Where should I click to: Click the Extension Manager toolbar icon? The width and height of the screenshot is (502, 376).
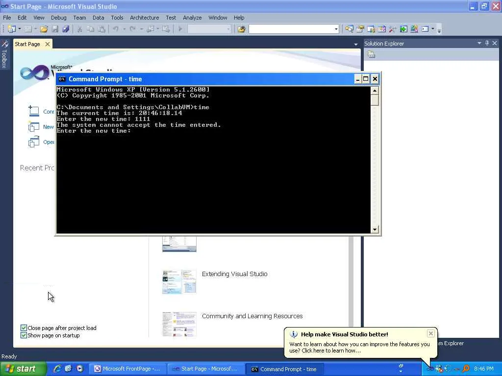(414, 29)
